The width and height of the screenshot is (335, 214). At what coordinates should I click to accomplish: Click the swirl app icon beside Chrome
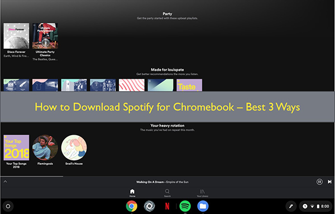coord(149,206)
